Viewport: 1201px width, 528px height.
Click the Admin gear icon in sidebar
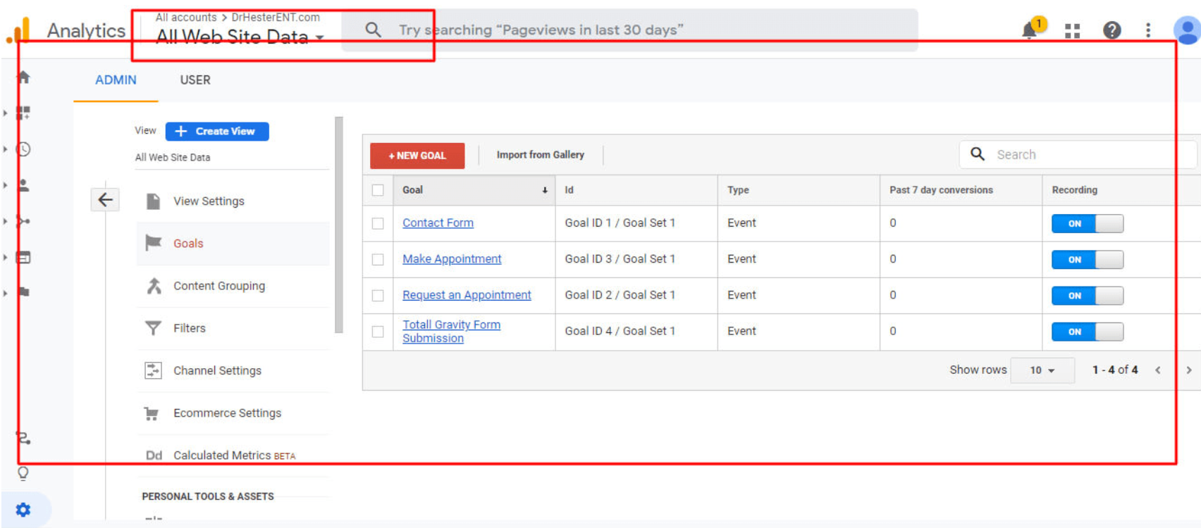23,510
